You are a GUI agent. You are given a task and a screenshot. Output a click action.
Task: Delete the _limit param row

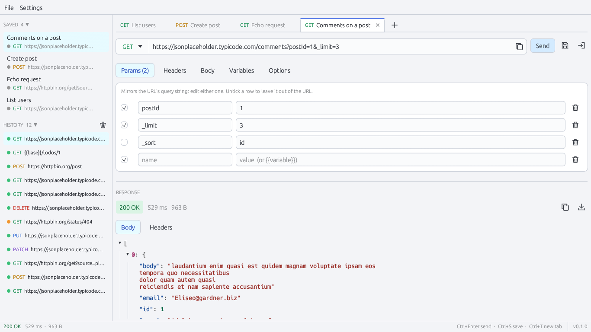(x=575, y=125)
